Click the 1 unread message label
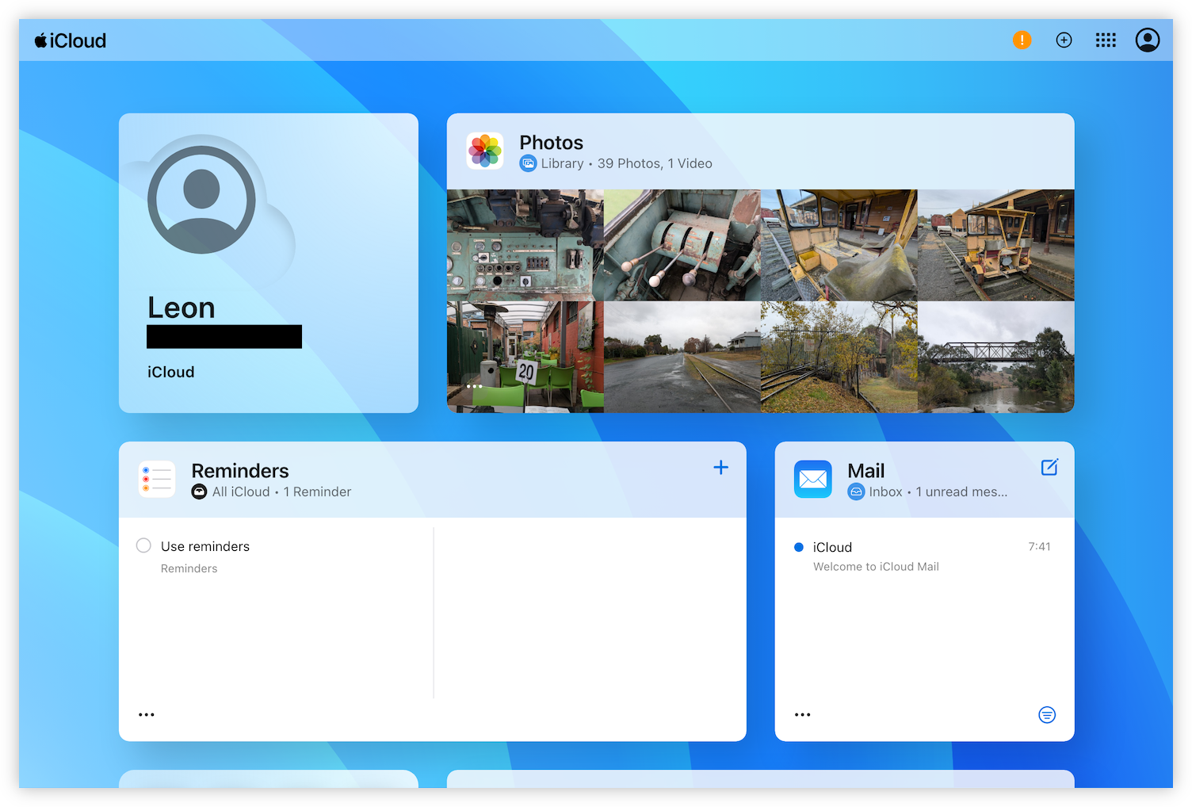The height and width of the screenshot is (807, 1192). click(961, 491)
